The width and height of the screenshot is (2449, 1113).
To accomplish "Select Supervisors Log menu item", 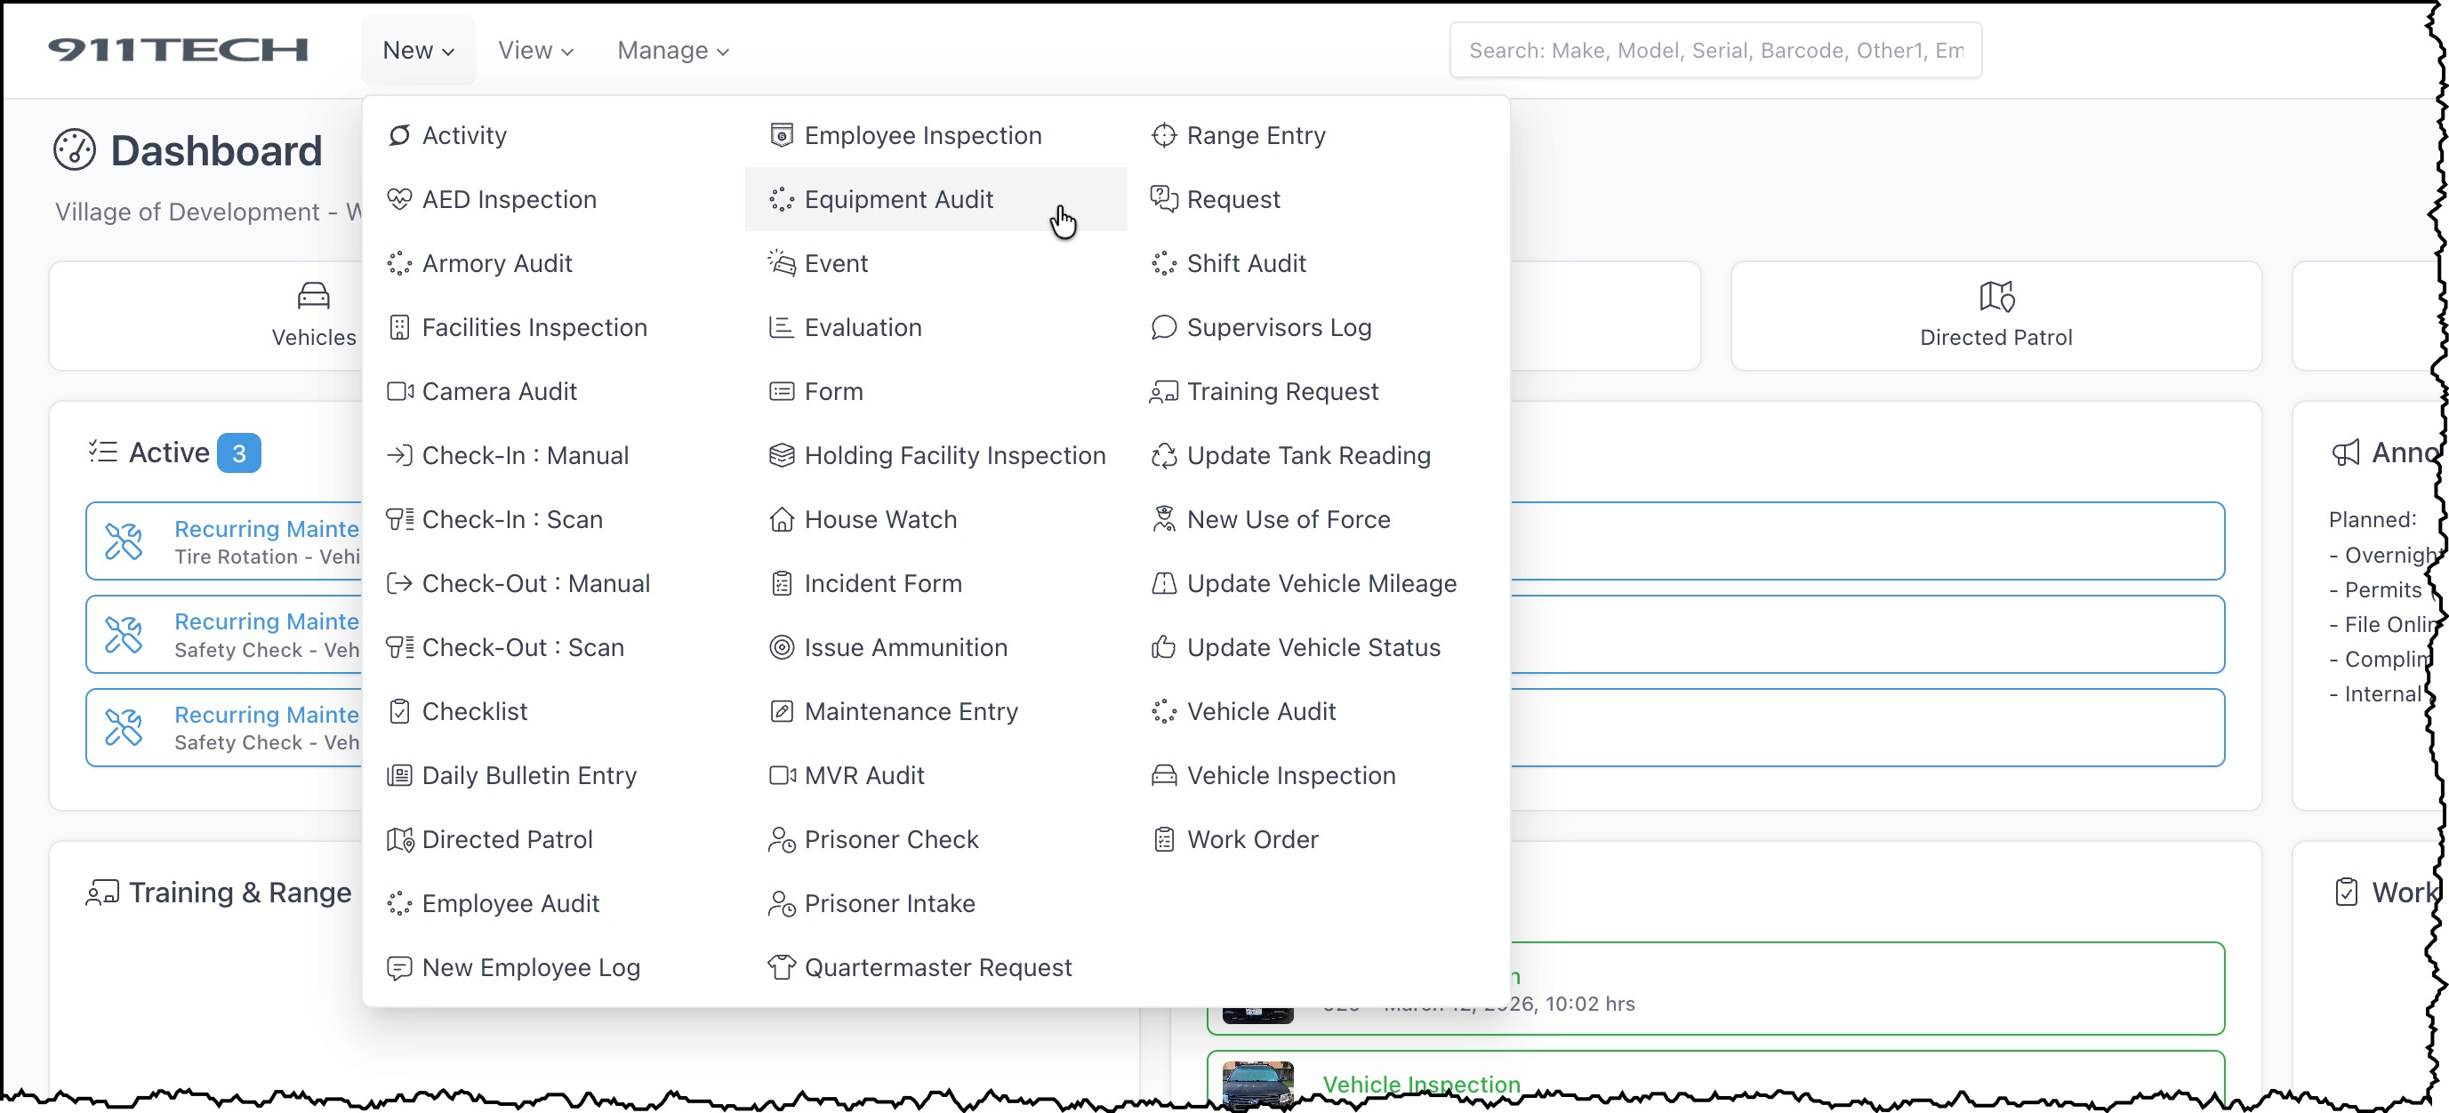I will point(1279,328).
